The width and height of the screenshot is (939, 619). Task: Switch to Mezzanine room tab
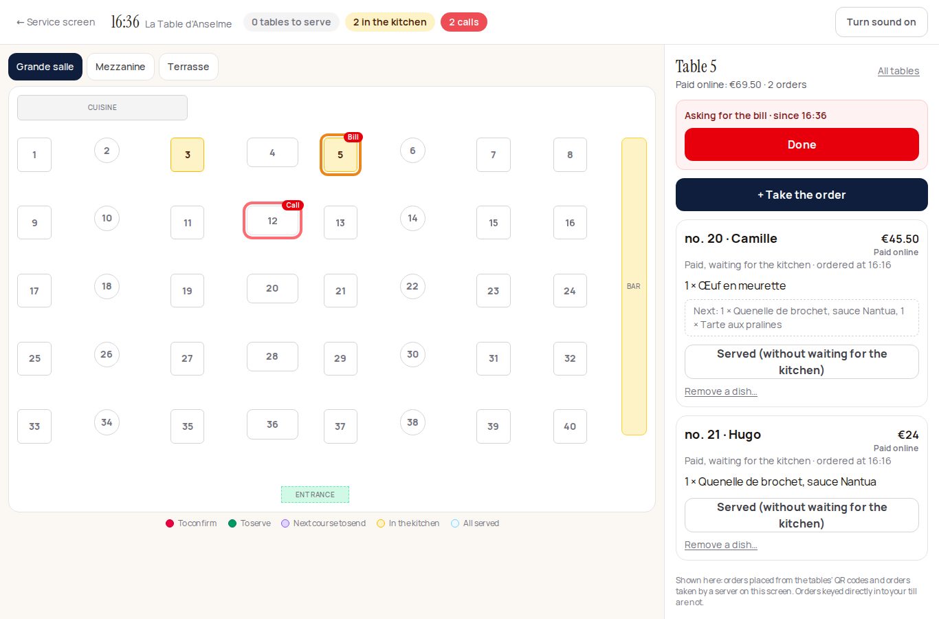tap(120, 67)
